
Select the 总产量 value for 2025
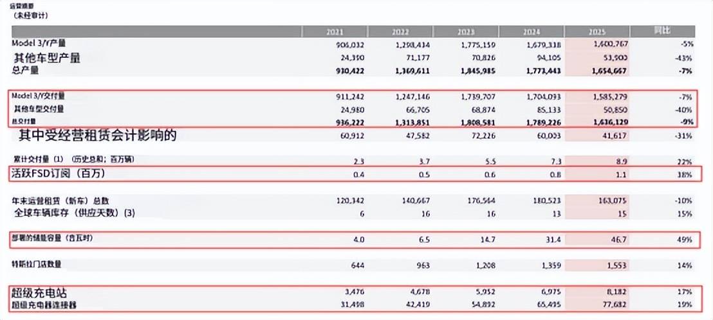point(607,69)
